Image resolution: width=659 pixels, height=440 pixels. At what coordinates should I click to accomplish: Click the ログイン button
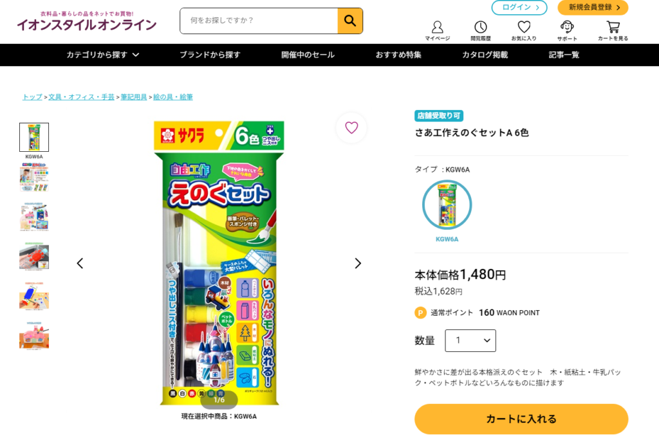click(x=519, y=8)
